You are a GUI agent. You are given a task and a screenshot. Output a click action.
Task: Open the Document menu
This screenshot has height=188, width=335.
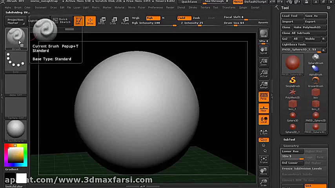(x=40, y=7)
